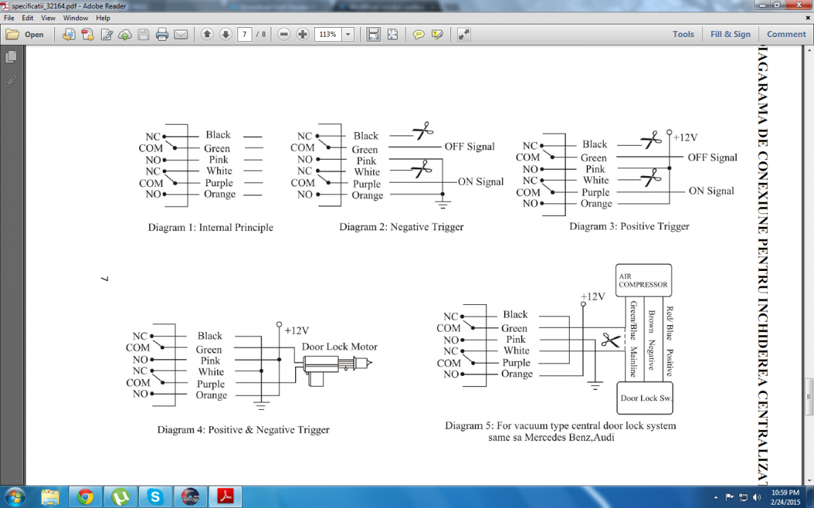Click the Save floppy disk icon
The image size is (814, 508).
coord(143,35)
